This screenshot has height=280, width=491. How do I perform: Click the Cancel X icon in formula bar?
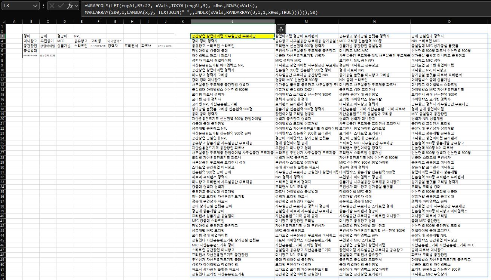click(52, 6)
